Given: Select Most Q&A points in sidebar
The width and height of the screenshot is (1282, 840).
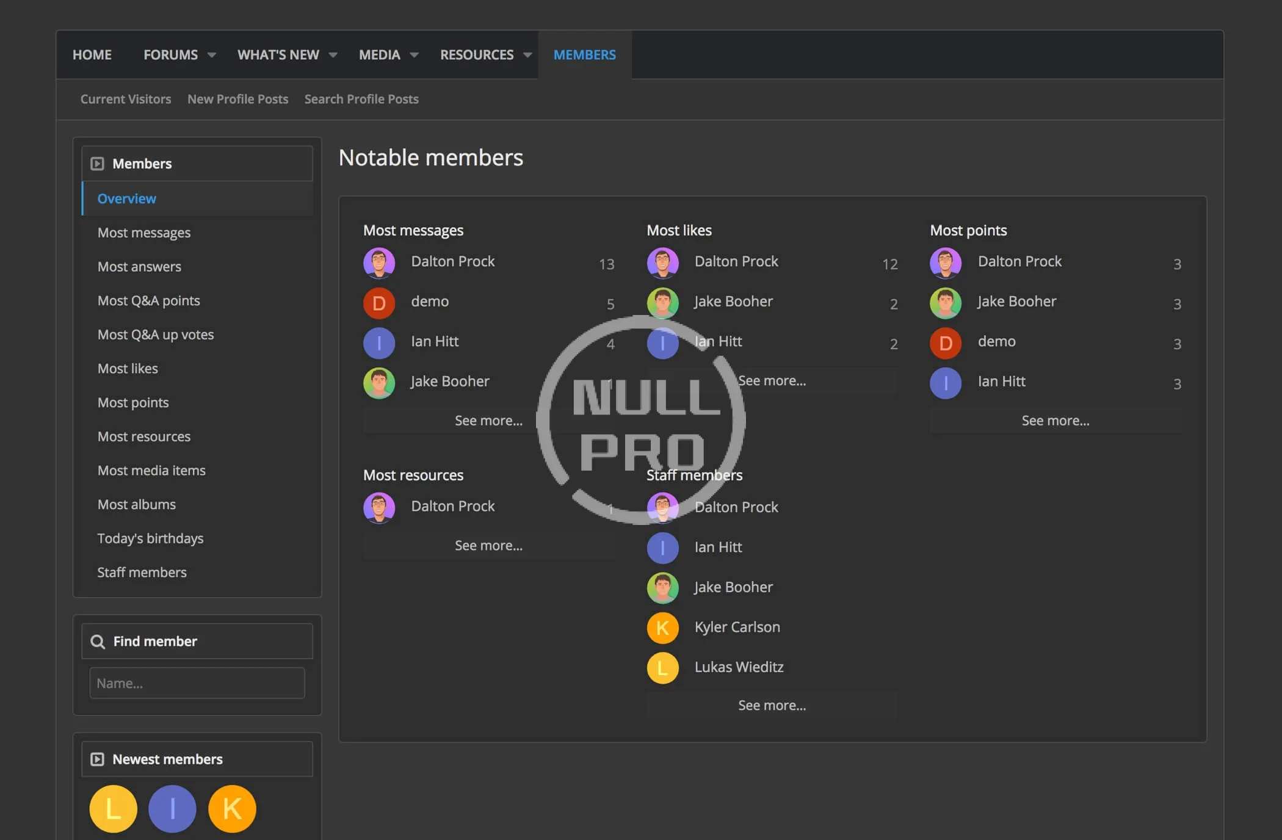Looking at the screenshot, I should 148,300.
